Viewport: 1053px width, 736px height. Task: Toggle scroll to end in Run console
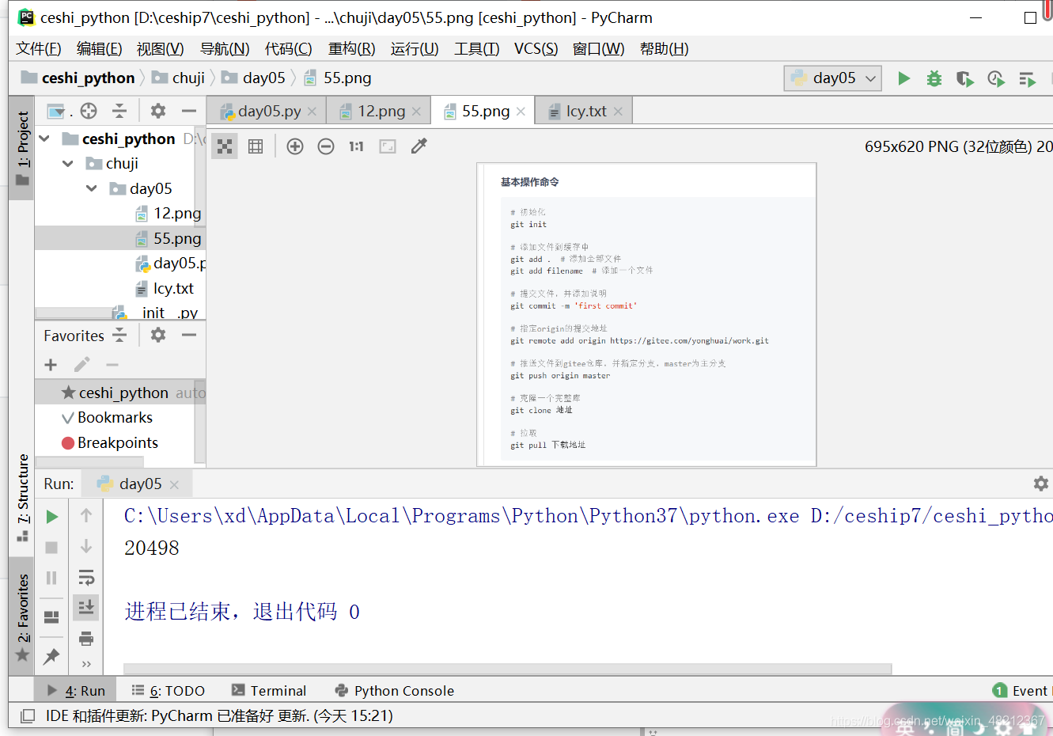pos(86,608)
